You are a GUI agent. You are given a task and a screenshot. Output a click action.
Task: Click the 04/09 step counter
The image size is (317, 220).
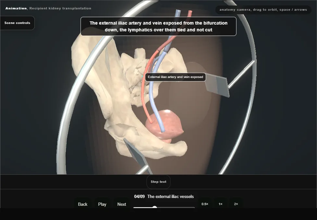pyautogui.click(x=139, y=196)
